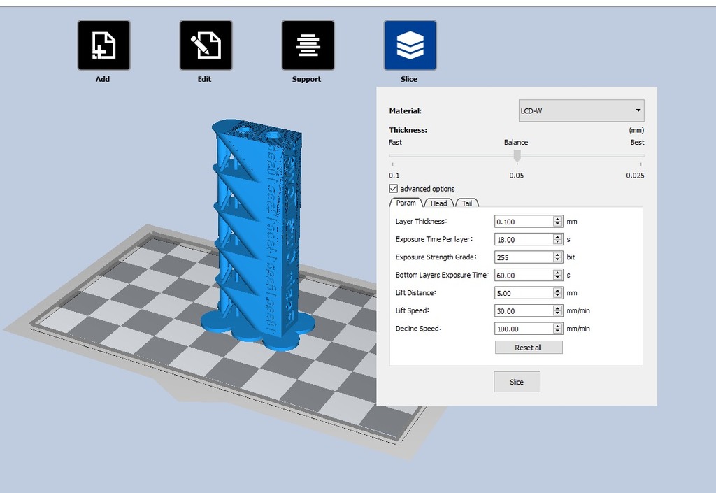Open the Support tool

click(x=306, y=45)
